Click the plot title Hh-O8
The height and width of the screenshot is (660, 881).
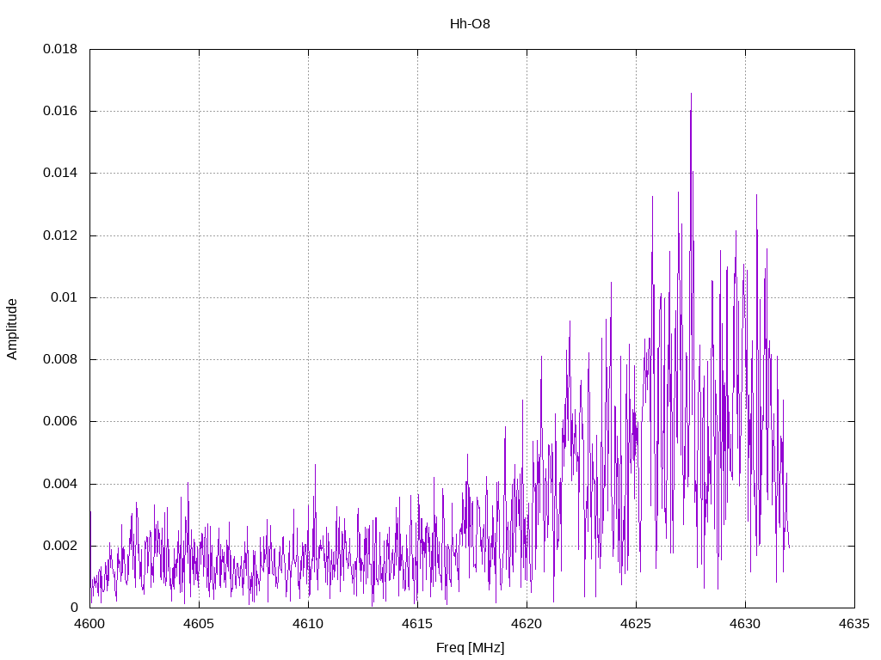[470, 23]
